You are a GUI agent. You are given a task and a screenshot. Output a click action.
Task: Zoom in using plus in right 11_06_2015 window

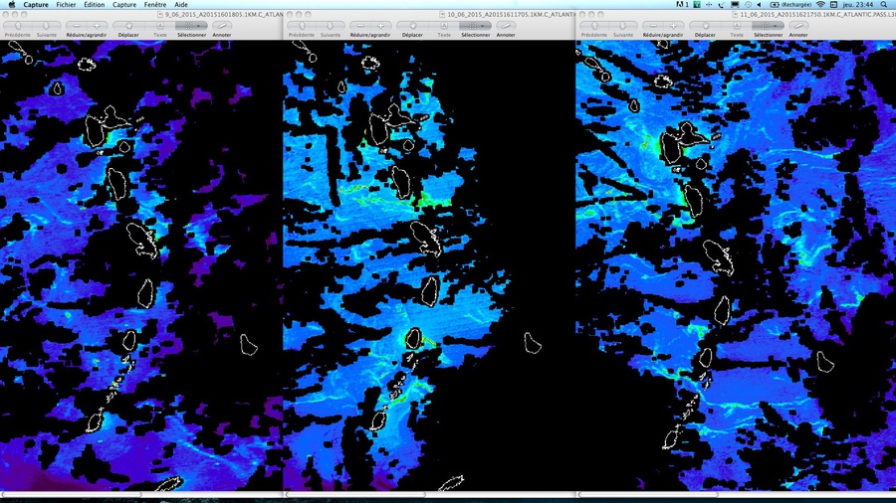point(673,25)
